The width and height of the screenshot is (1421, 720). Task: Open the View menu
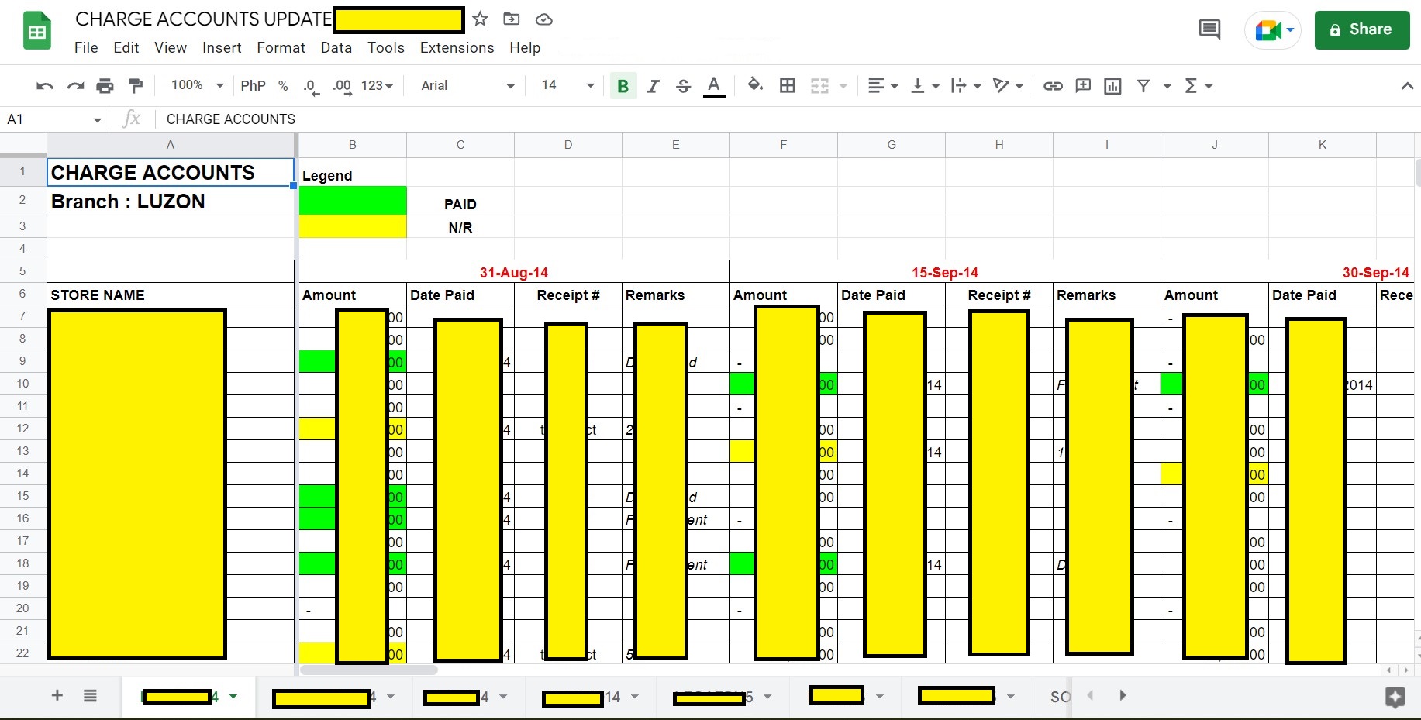[171, 48]
